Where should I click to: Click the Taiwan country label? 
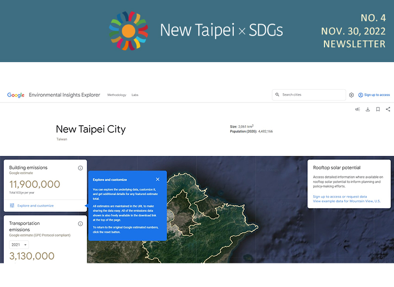62,139
